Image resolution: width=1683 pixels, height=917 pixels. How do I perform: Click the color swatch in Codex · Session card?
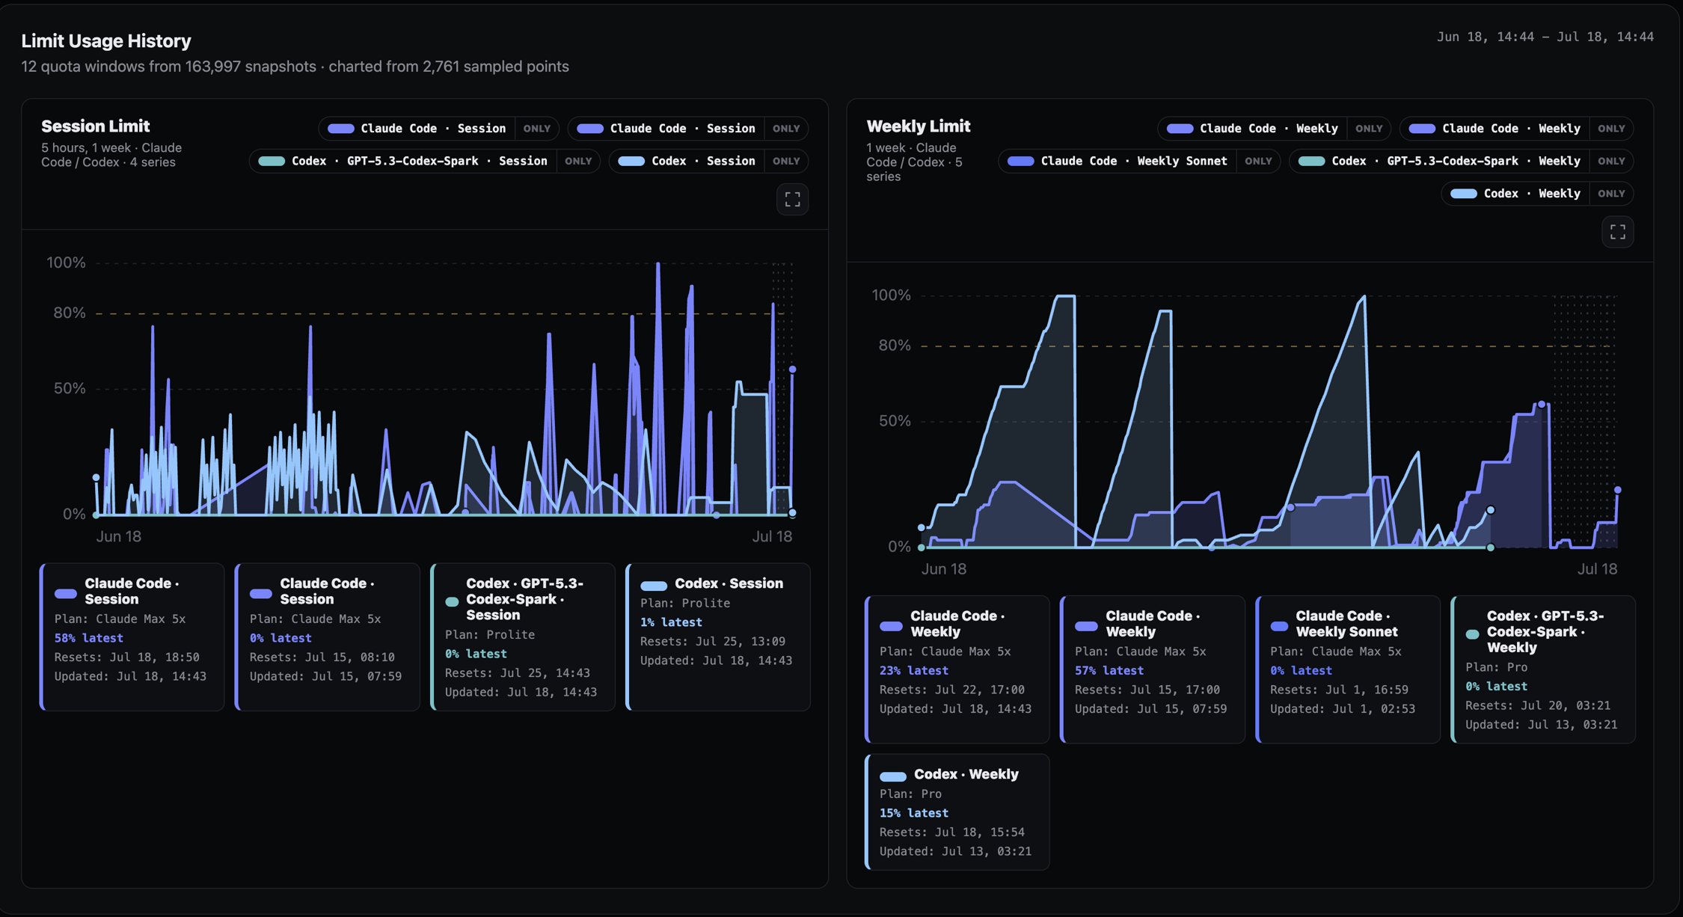point(653,585)
